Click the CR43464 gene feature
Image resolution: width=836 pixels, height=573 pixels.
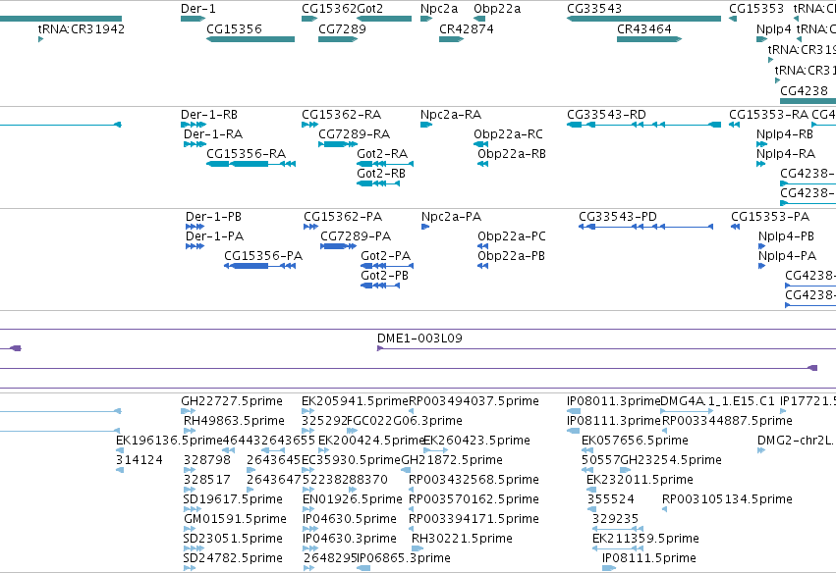(649, 39)
